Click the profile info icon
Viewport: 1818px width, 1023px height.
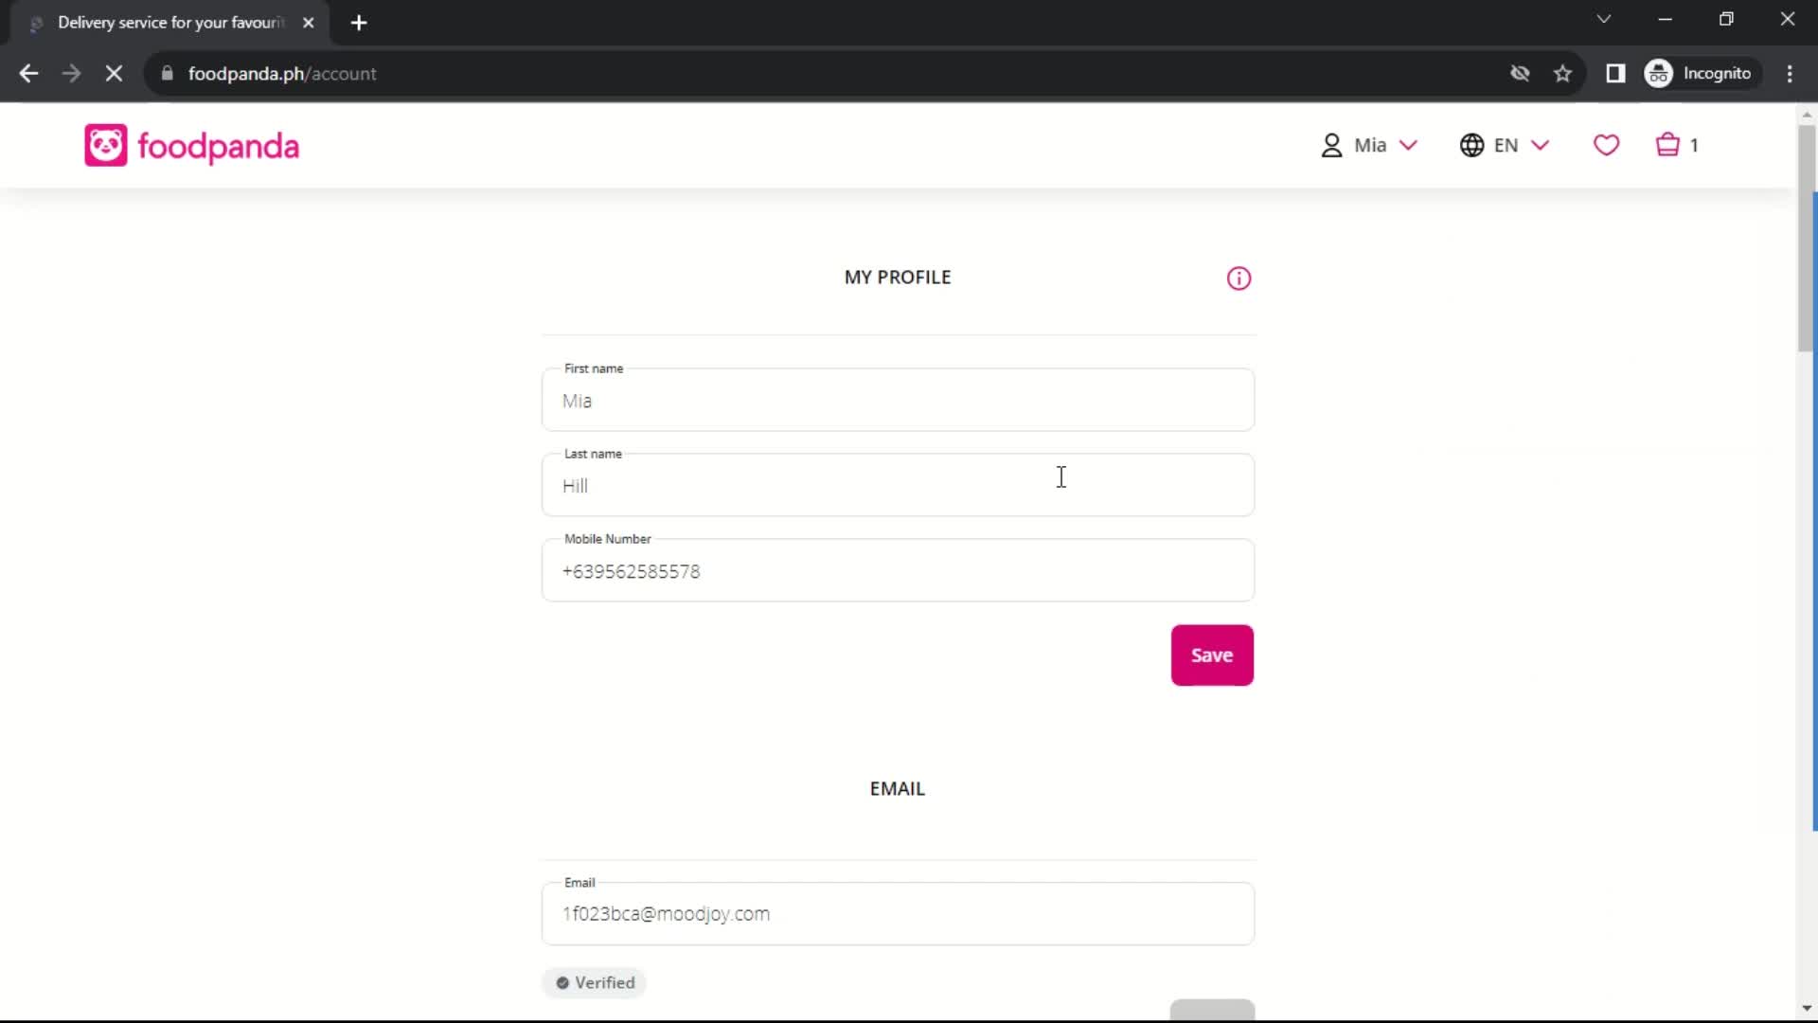point(1239,278)
